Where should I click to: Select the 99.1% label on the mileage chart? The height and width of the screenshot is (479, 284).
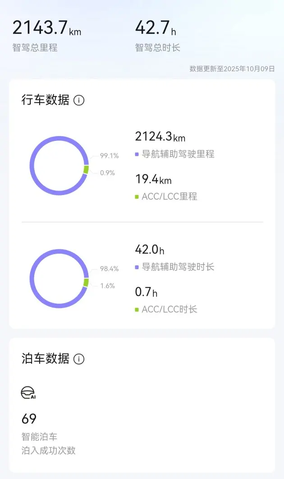[109, 156]
